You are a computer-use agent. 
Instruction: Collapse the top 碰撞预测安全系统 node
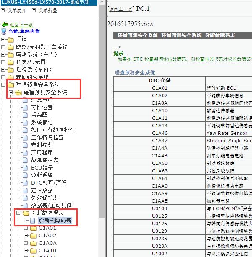click(x=3, y=85)
